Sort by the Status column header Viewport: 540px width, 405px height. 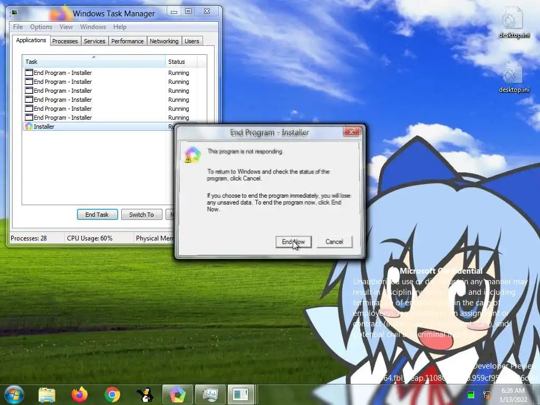[181, 61]
